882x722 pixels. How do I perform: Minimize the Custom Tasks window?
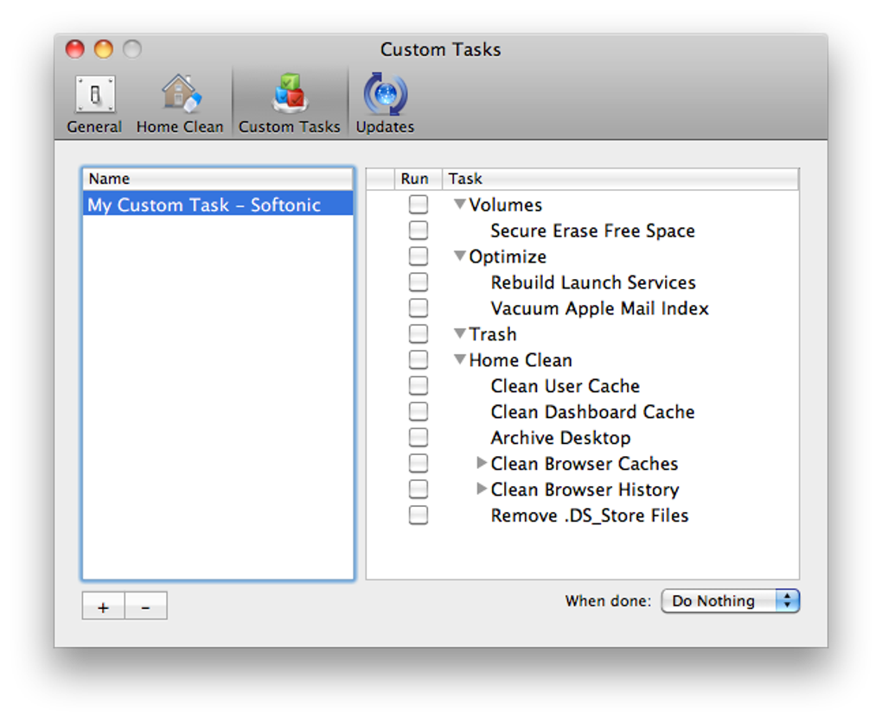104,49
